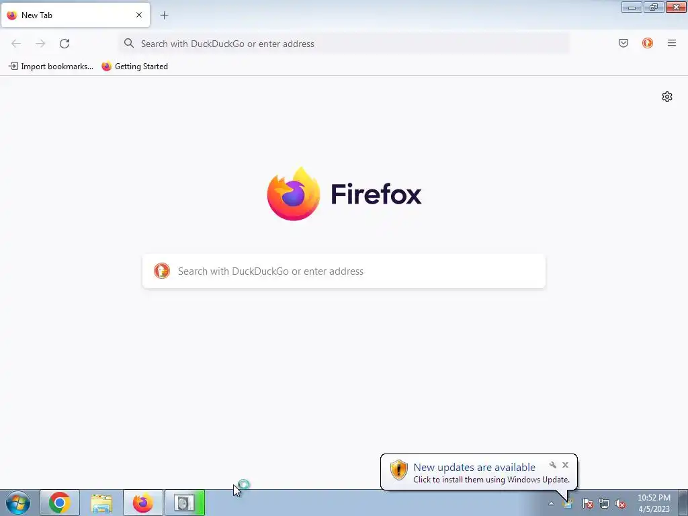The image size is (688, 516).
Task: Open Action Center flag tray icon
Action: point(587,503)
